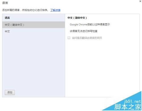Click the bold 中文(简体中文) details heading
The width and height of the screenshot is (142, 111).
point(77,18)
